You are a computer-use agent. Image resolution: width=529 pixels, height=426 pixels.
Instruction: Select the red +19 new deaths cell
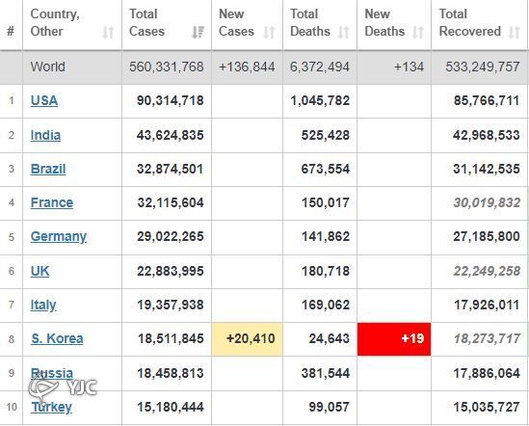tap(394, 339)
